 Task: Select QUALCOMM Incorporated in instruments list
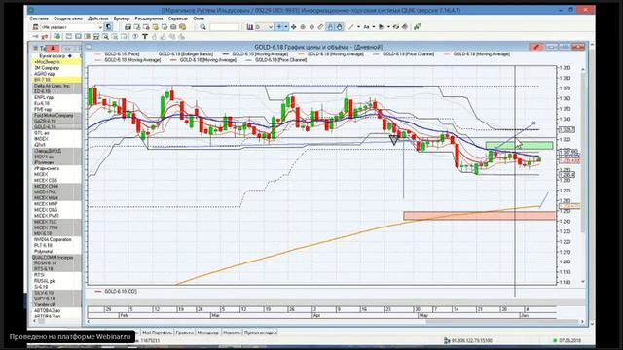click(x=56, y=257)
